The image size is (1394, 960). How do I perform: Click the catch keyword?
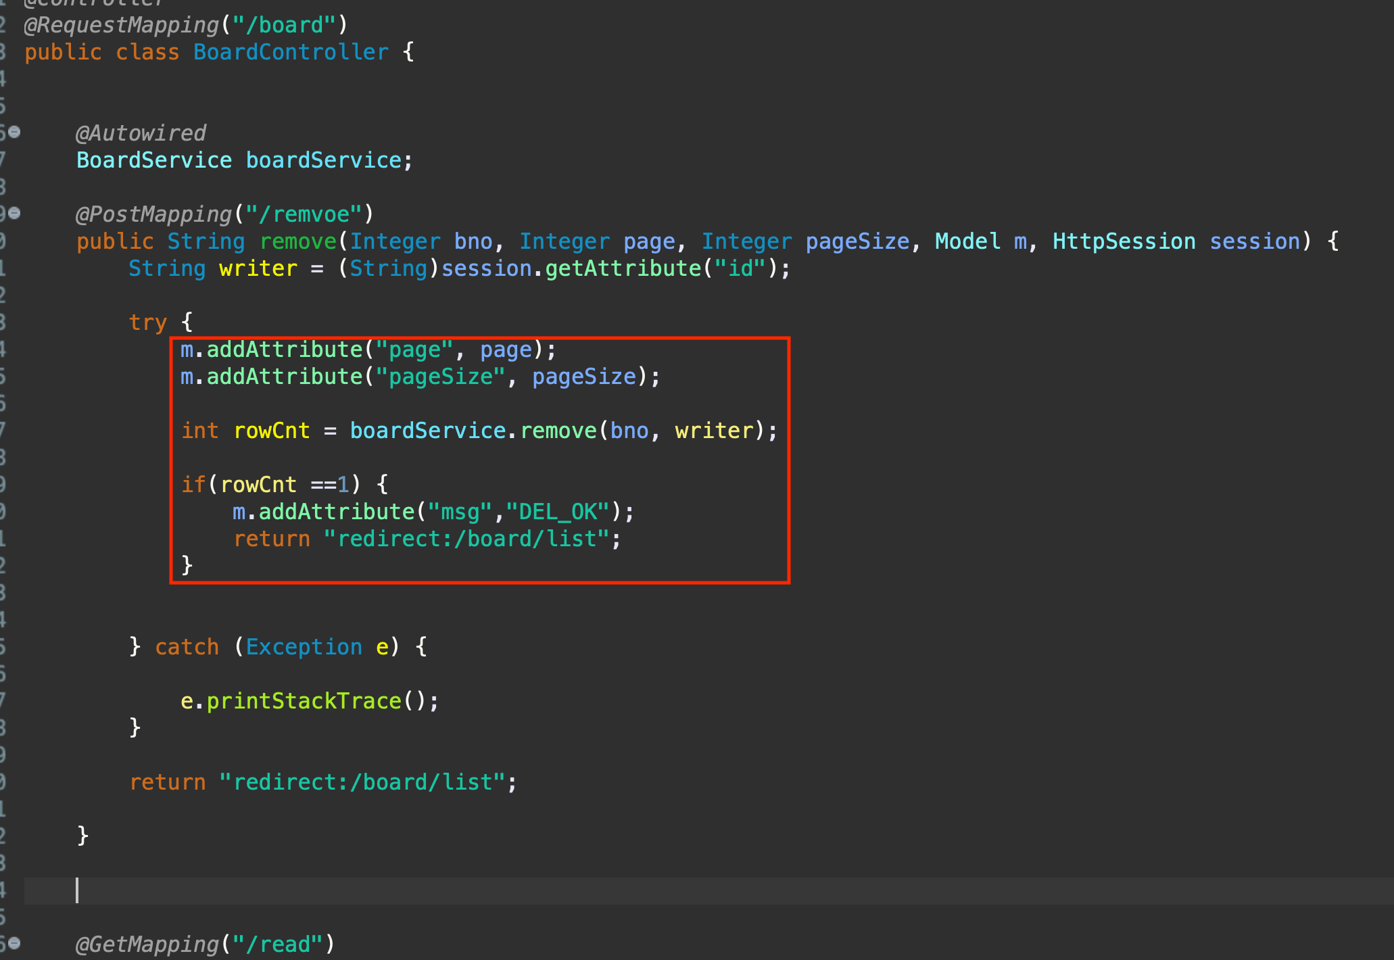point(187,647)
